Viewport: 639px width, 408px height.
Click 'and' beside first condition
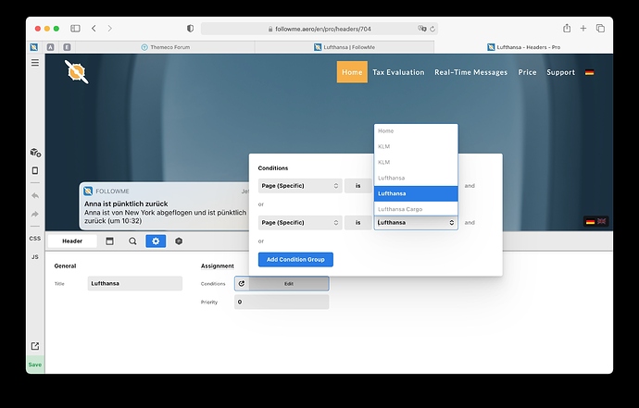tap(470, 186)
